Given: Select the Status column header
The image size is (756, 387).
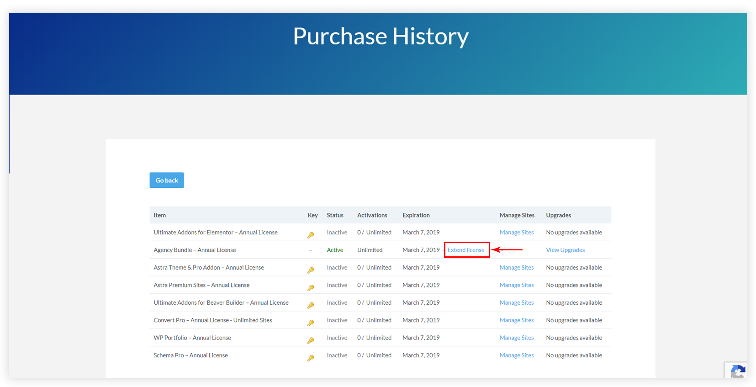Looking at the screenshot, I should (x=335, y=215).
